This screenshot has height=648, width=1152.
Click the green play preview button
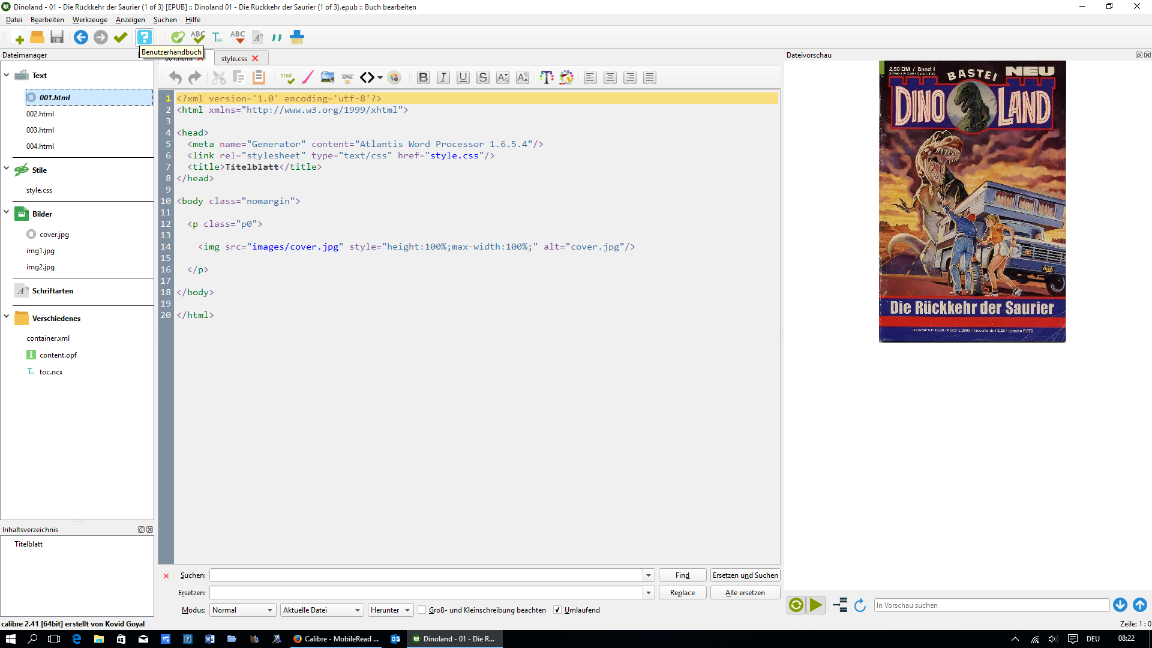[816, 605]
